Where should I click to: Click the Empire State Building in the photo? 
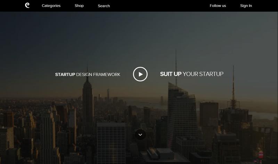88,106
